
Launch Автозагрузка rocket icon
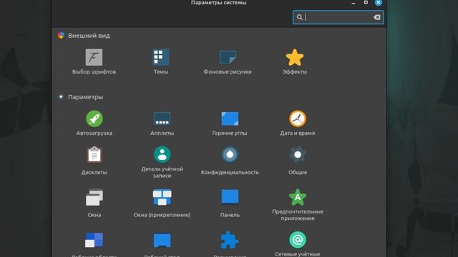[94, 119]
